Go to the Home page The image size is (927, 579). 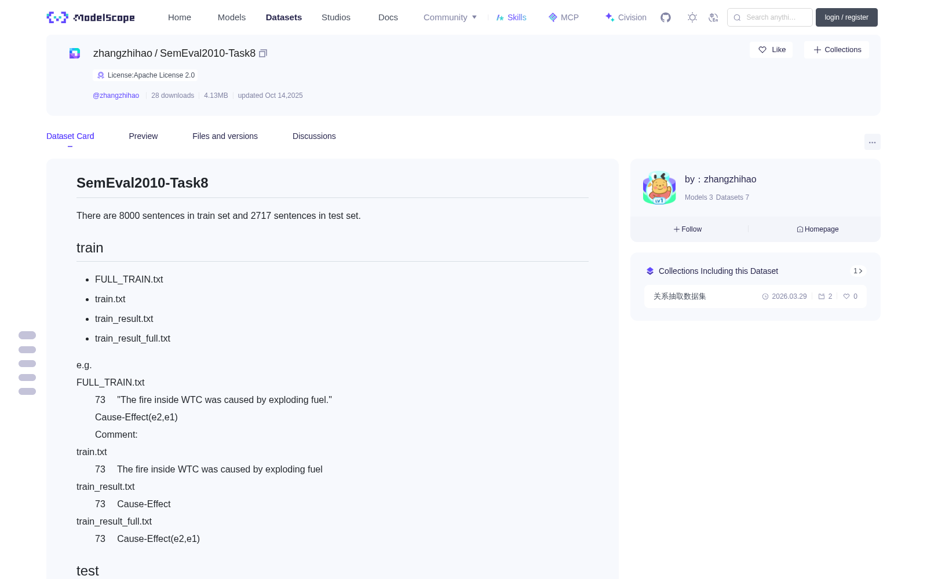(x=180, y=17)
